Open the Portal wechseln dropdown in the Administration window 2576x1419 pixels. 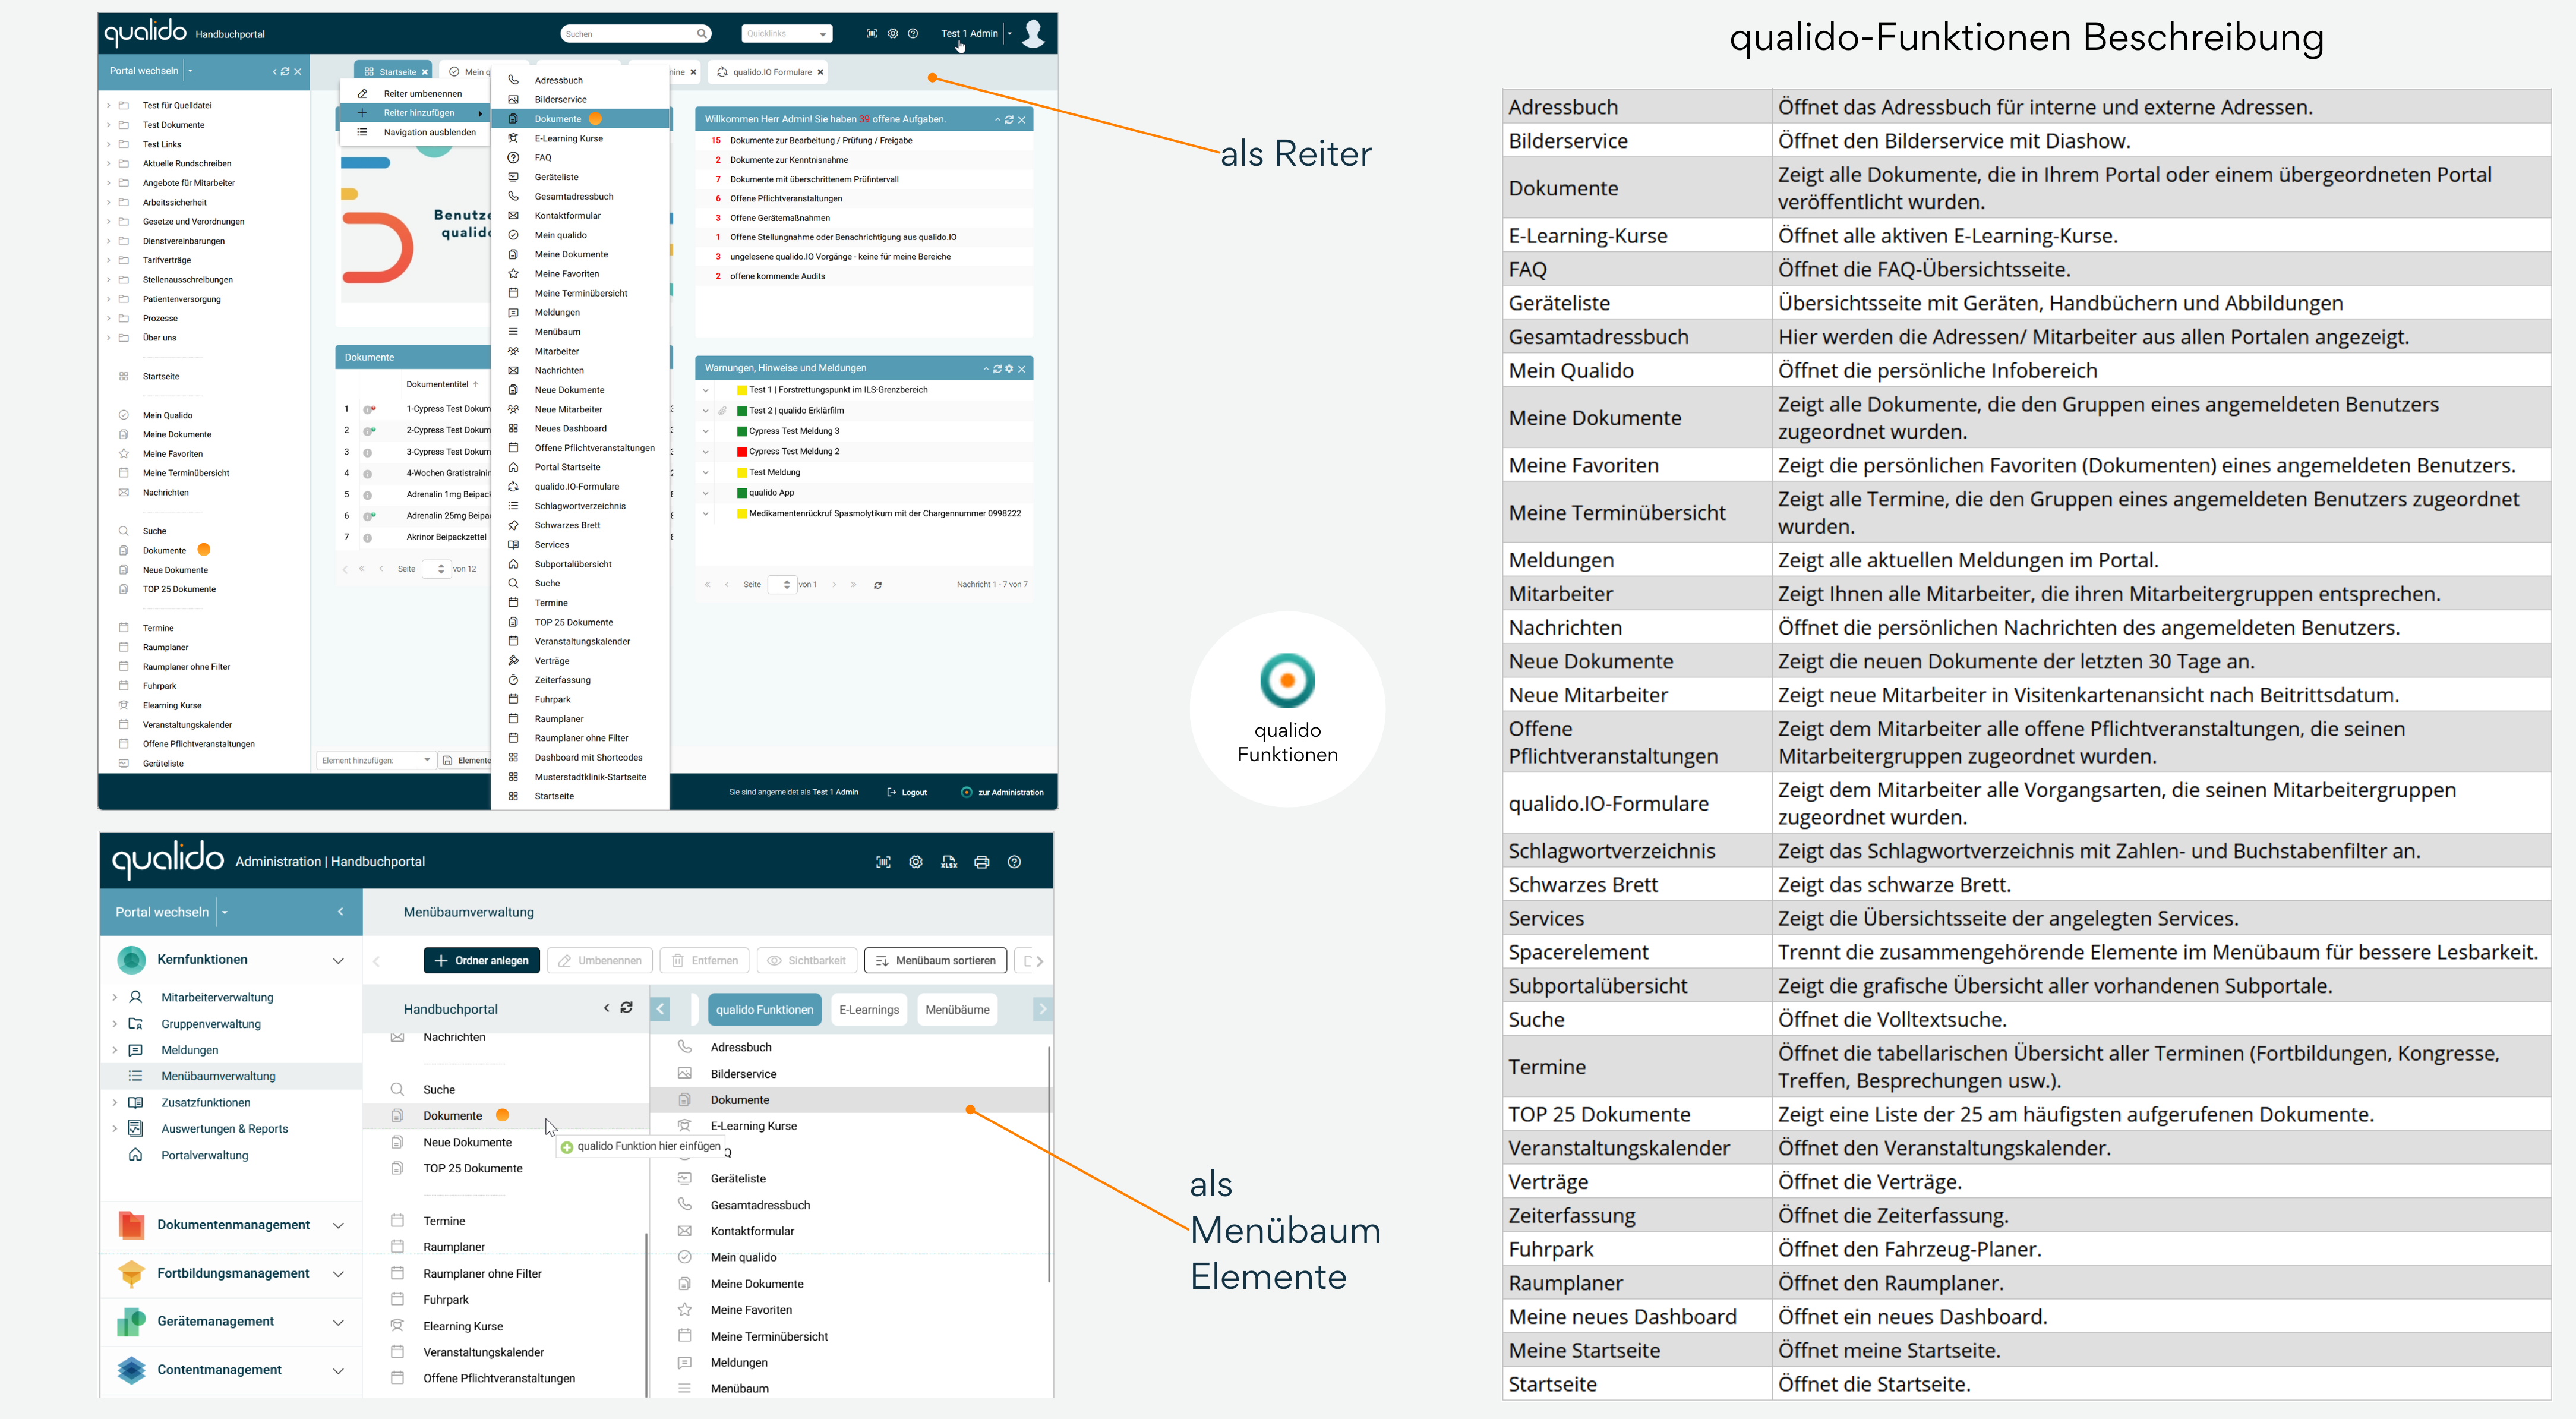[225, 912]
